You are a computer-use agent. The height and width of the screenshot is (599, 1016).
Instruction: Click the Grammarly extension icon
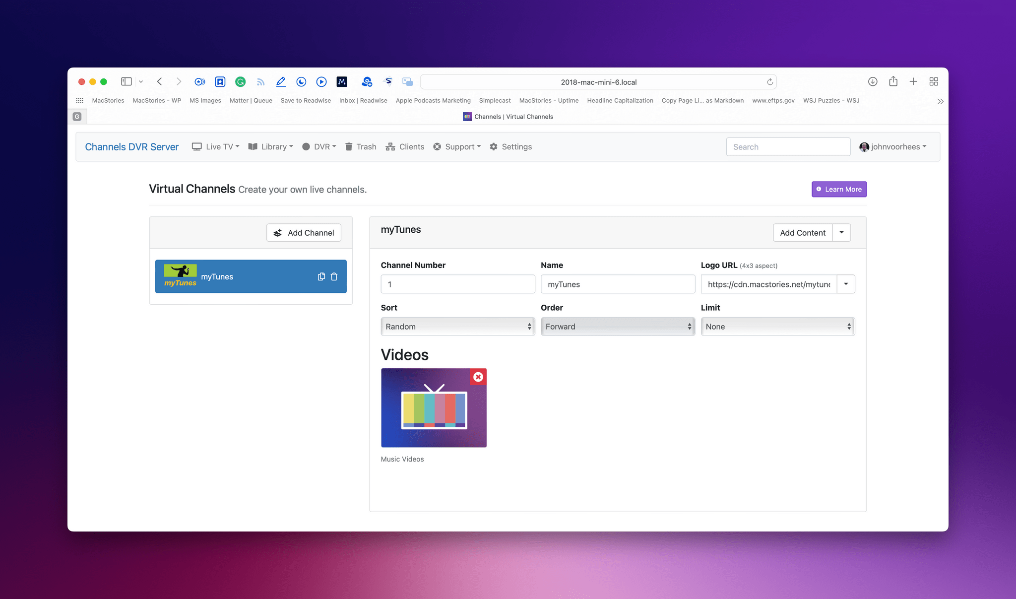click(x=241, y=81)
